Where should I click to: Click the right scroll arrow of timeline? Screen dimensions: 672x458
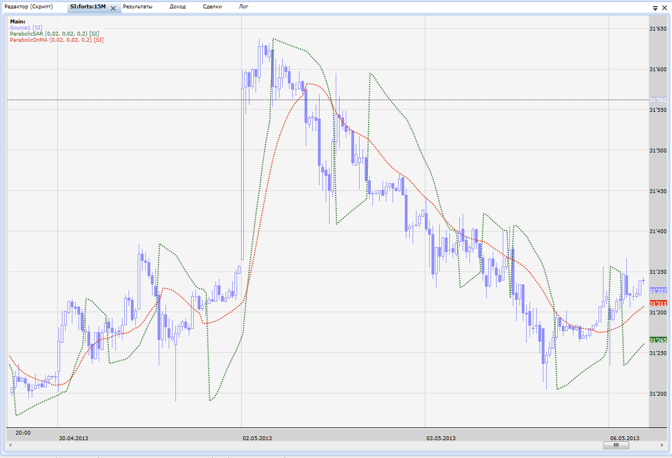661,445
